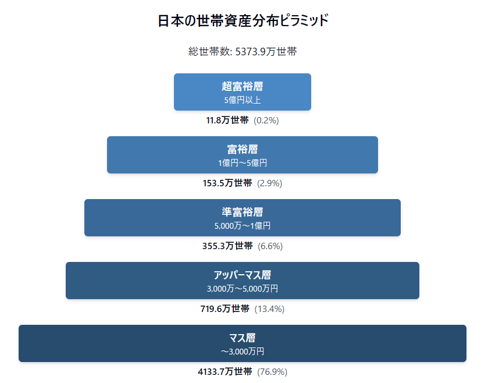Click the (0.2%) percentage label
Viewport: 488px width, 383px height.
(266, 120)
